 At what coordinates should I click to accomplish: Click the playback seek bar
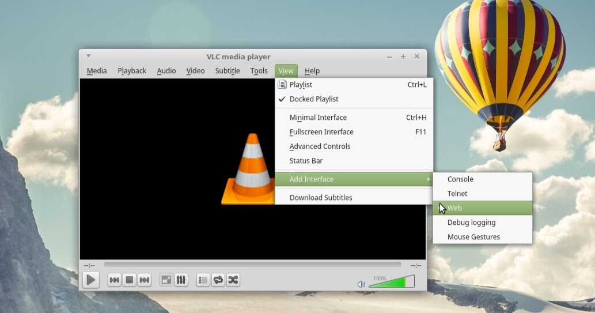click(x=252, y=265)
